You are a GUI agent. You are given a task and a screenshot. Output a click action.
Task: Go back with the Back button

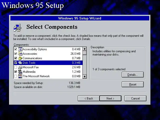click(88, 98)
